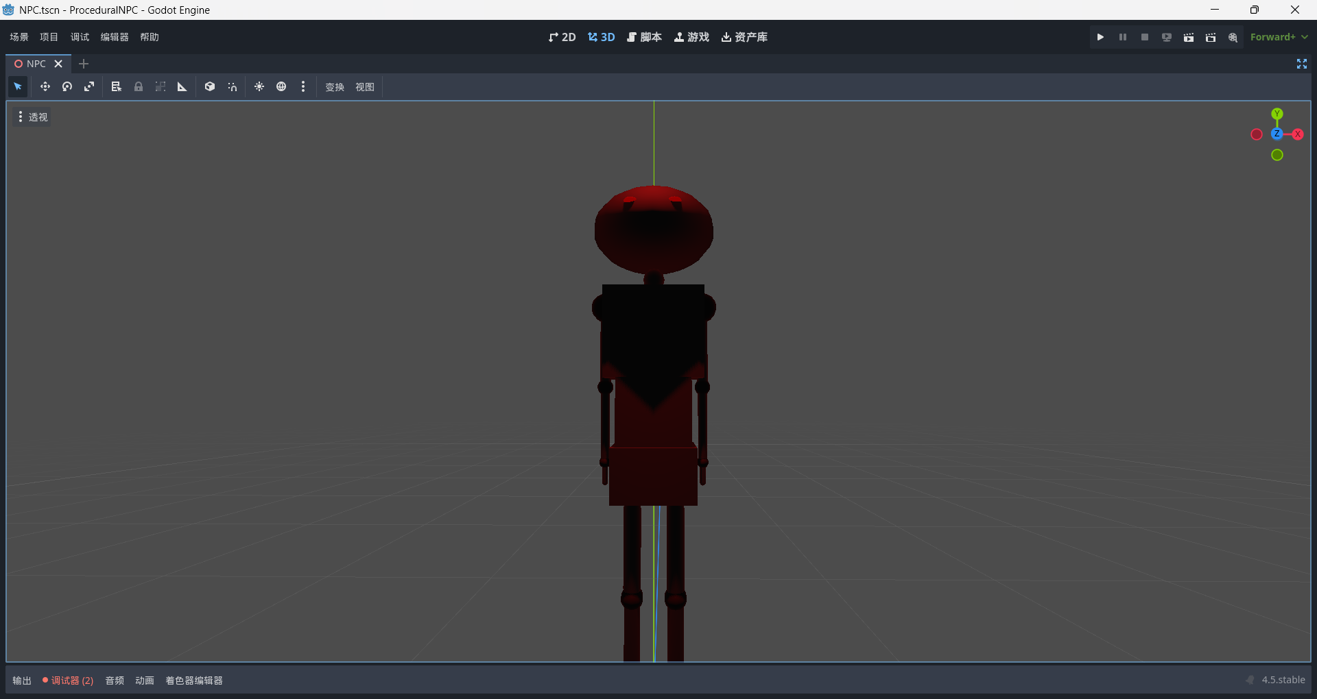Add a new scene tab
The image size is (1317, 699).
click(84, 64)
